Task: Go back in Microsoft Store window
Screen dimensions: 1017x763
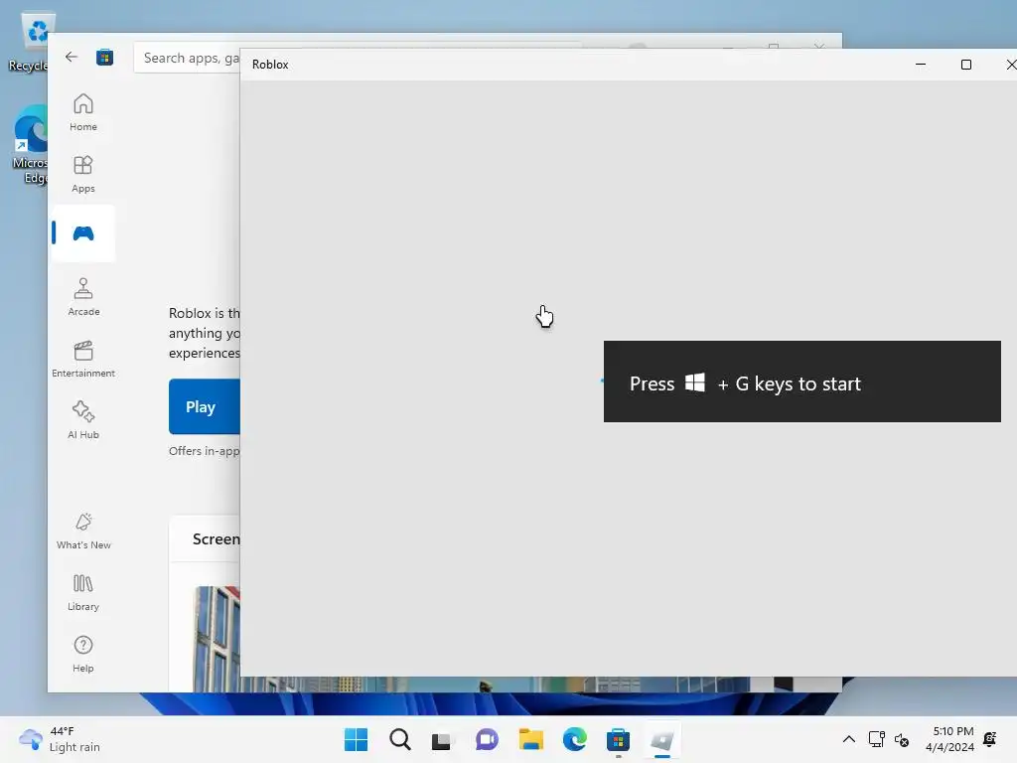Action: [x=72, y=57]
